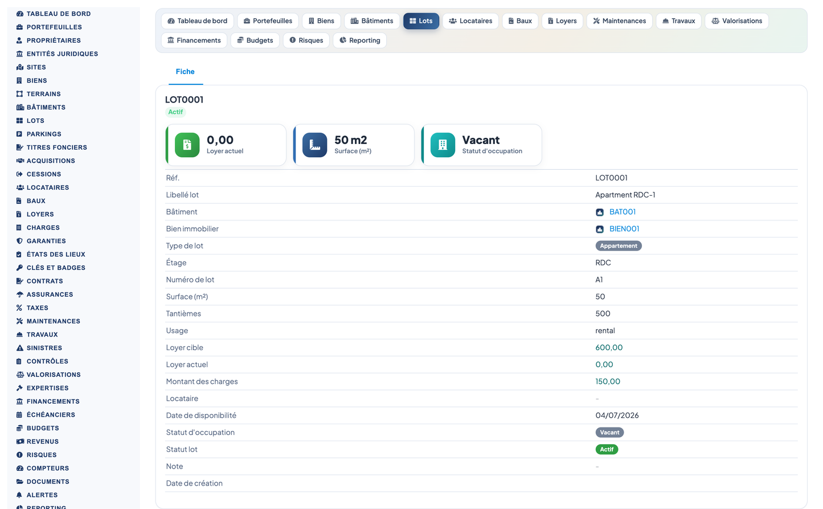Go to Échéanciers in sidebar
The width and height of the screenshot is (823, 509).
point(46,415)
